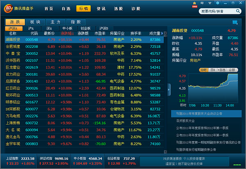This screenshot has width=246, height=169.
Task: Open the message bubble icon in title bar
Action: [202, 3]
